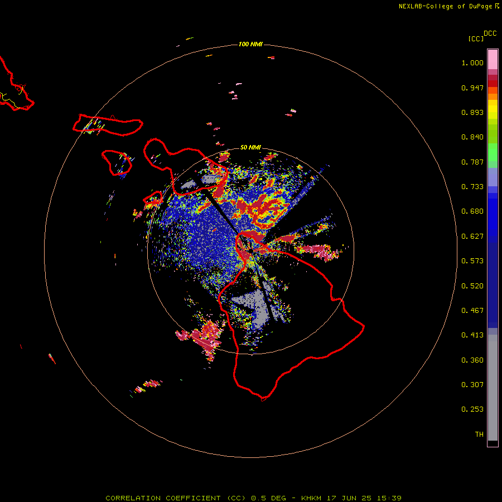Click the TH threshold label
The height and width of the screenshot is (502, 502).
tap(479, 435)
